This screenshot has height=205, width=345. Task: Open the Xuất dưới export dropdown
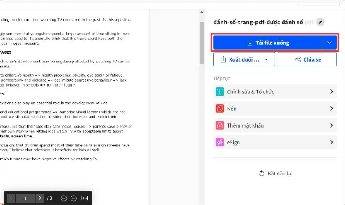tap(244, 59)
